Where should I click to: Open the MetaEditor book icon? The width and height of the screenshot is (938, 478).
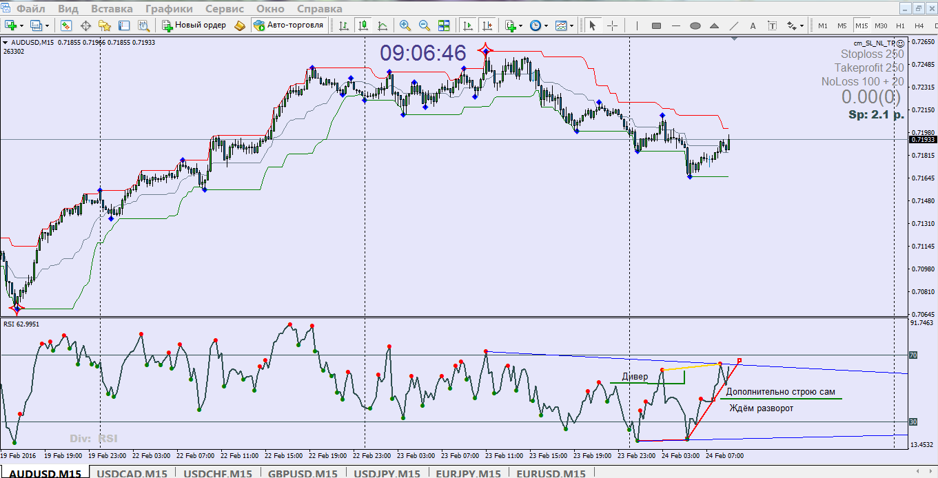[239, 25]
